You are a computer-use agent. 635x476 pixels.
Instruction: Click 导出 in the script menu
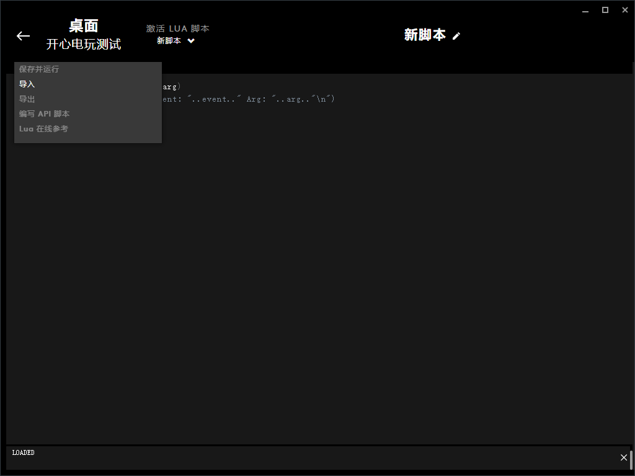tap(27, 99)
